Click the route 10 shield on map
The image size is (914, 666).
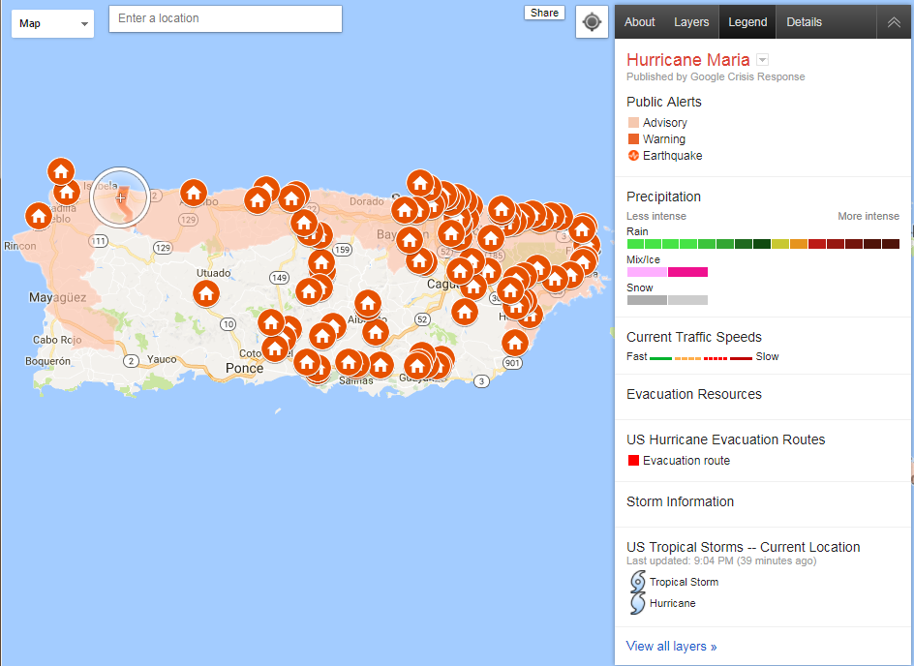(x=228, y=324)
